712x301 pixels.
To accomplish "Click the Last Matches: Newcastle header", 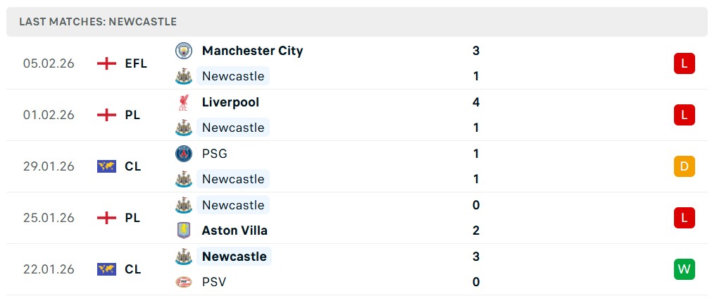I will [x=98, y=22].
